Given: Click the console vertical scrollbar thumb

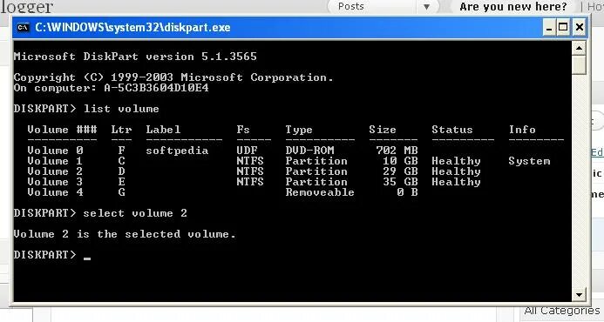Looking at the screenshot, I should [x=579, y=64].
